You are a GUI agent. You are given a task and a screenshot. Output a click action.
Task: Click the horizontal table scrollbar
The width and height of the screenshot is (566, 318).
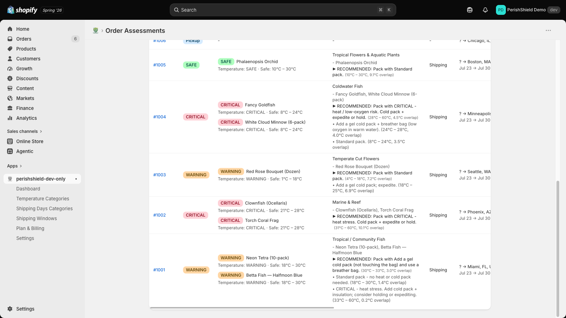(x=242, y=308)
